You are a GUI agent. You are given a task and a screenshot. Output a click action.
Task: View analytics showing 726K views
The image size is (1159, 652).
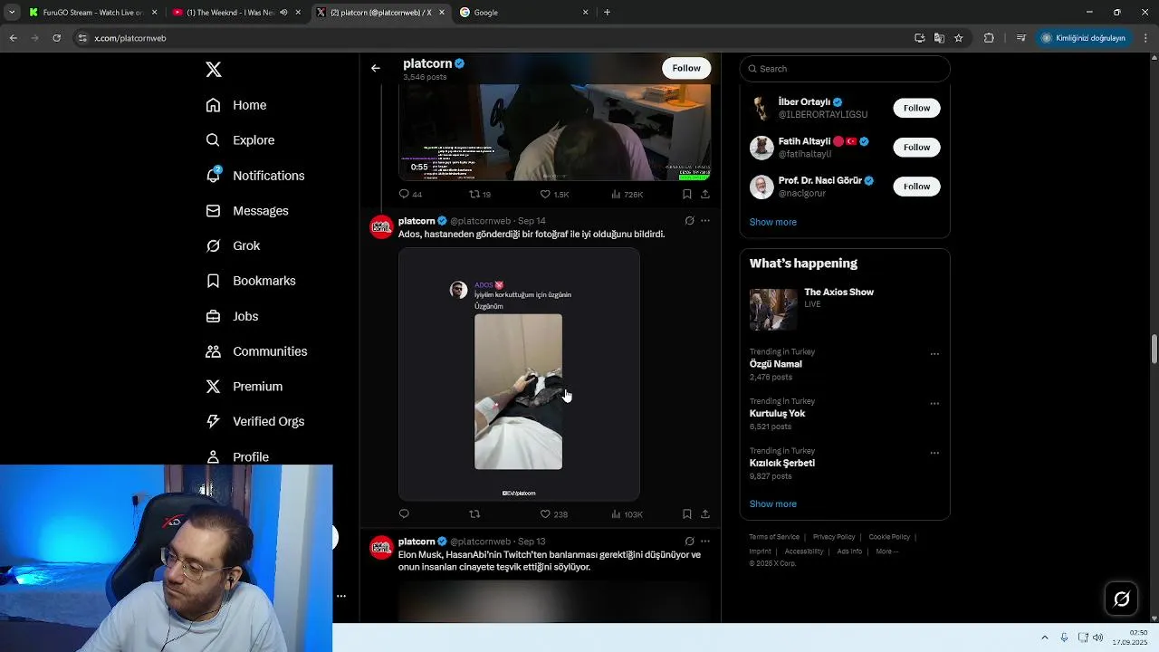pyautogui.click(x=627, y=194)
